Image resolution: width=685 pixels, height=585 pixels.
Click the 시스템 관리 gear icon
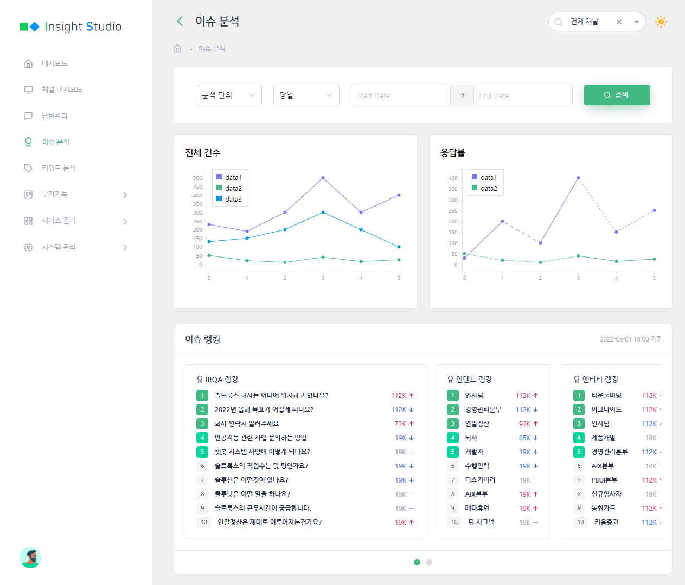[x=29, y=247]
